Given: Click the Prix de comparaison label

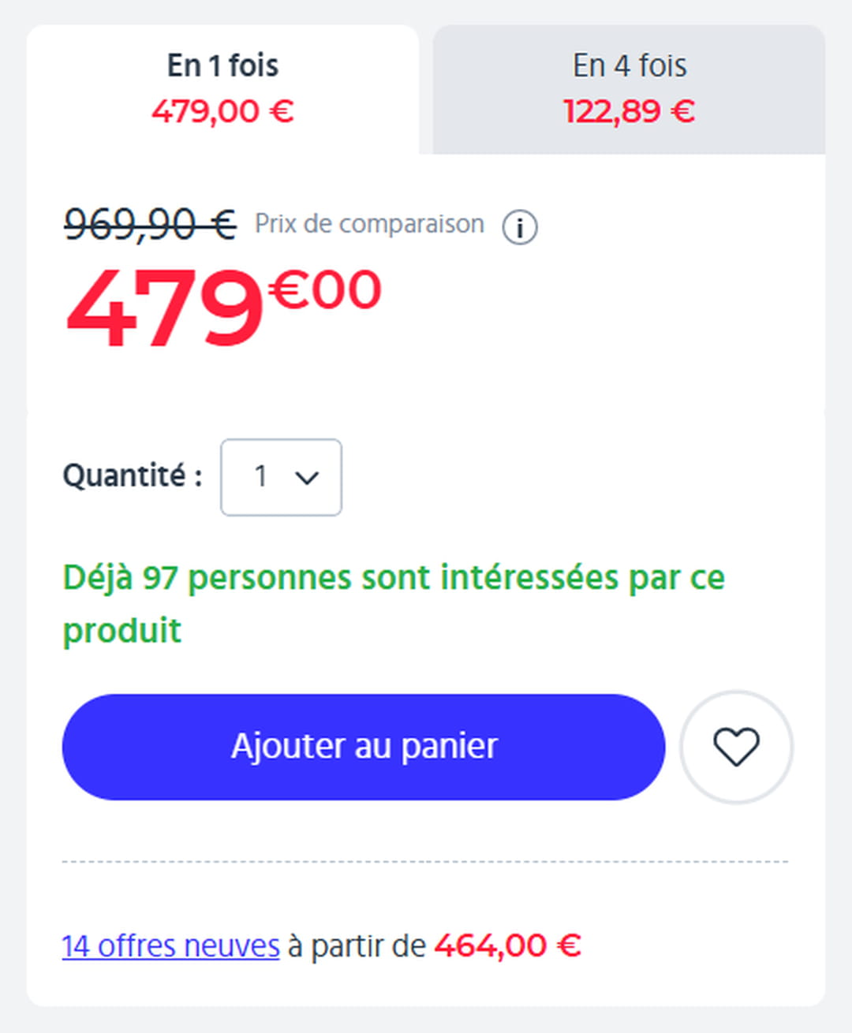Looking at the screenshot, I should [369, 224].
